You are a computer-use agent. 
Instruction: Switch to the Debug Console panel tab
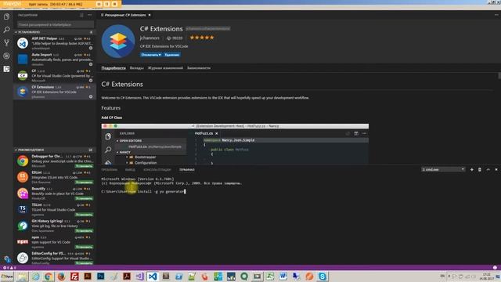[x=157, y=170]
